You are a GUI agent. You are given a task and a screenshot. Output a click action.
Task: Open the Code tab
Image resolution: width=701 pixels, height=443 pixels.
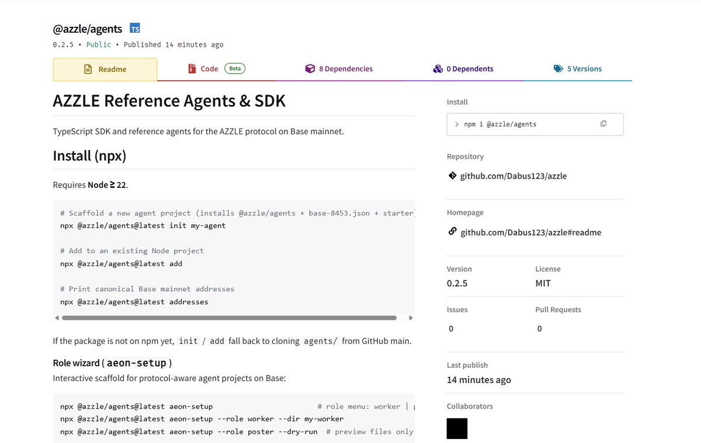(x=216, y=69)
